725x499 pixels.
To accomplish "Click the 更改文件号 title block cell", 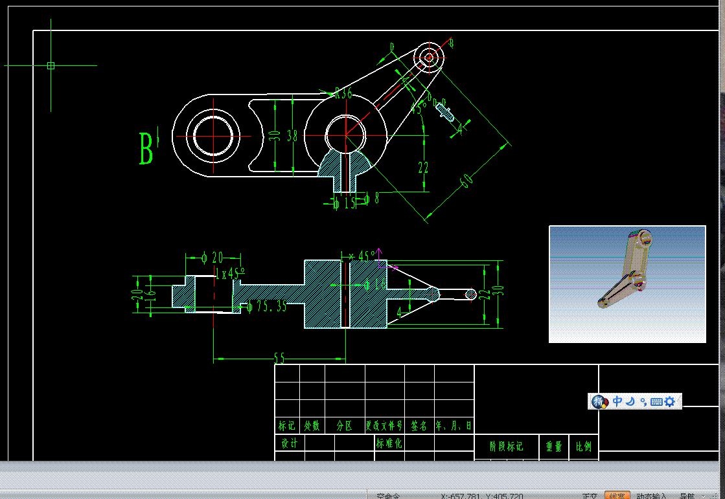I will 384,425.
